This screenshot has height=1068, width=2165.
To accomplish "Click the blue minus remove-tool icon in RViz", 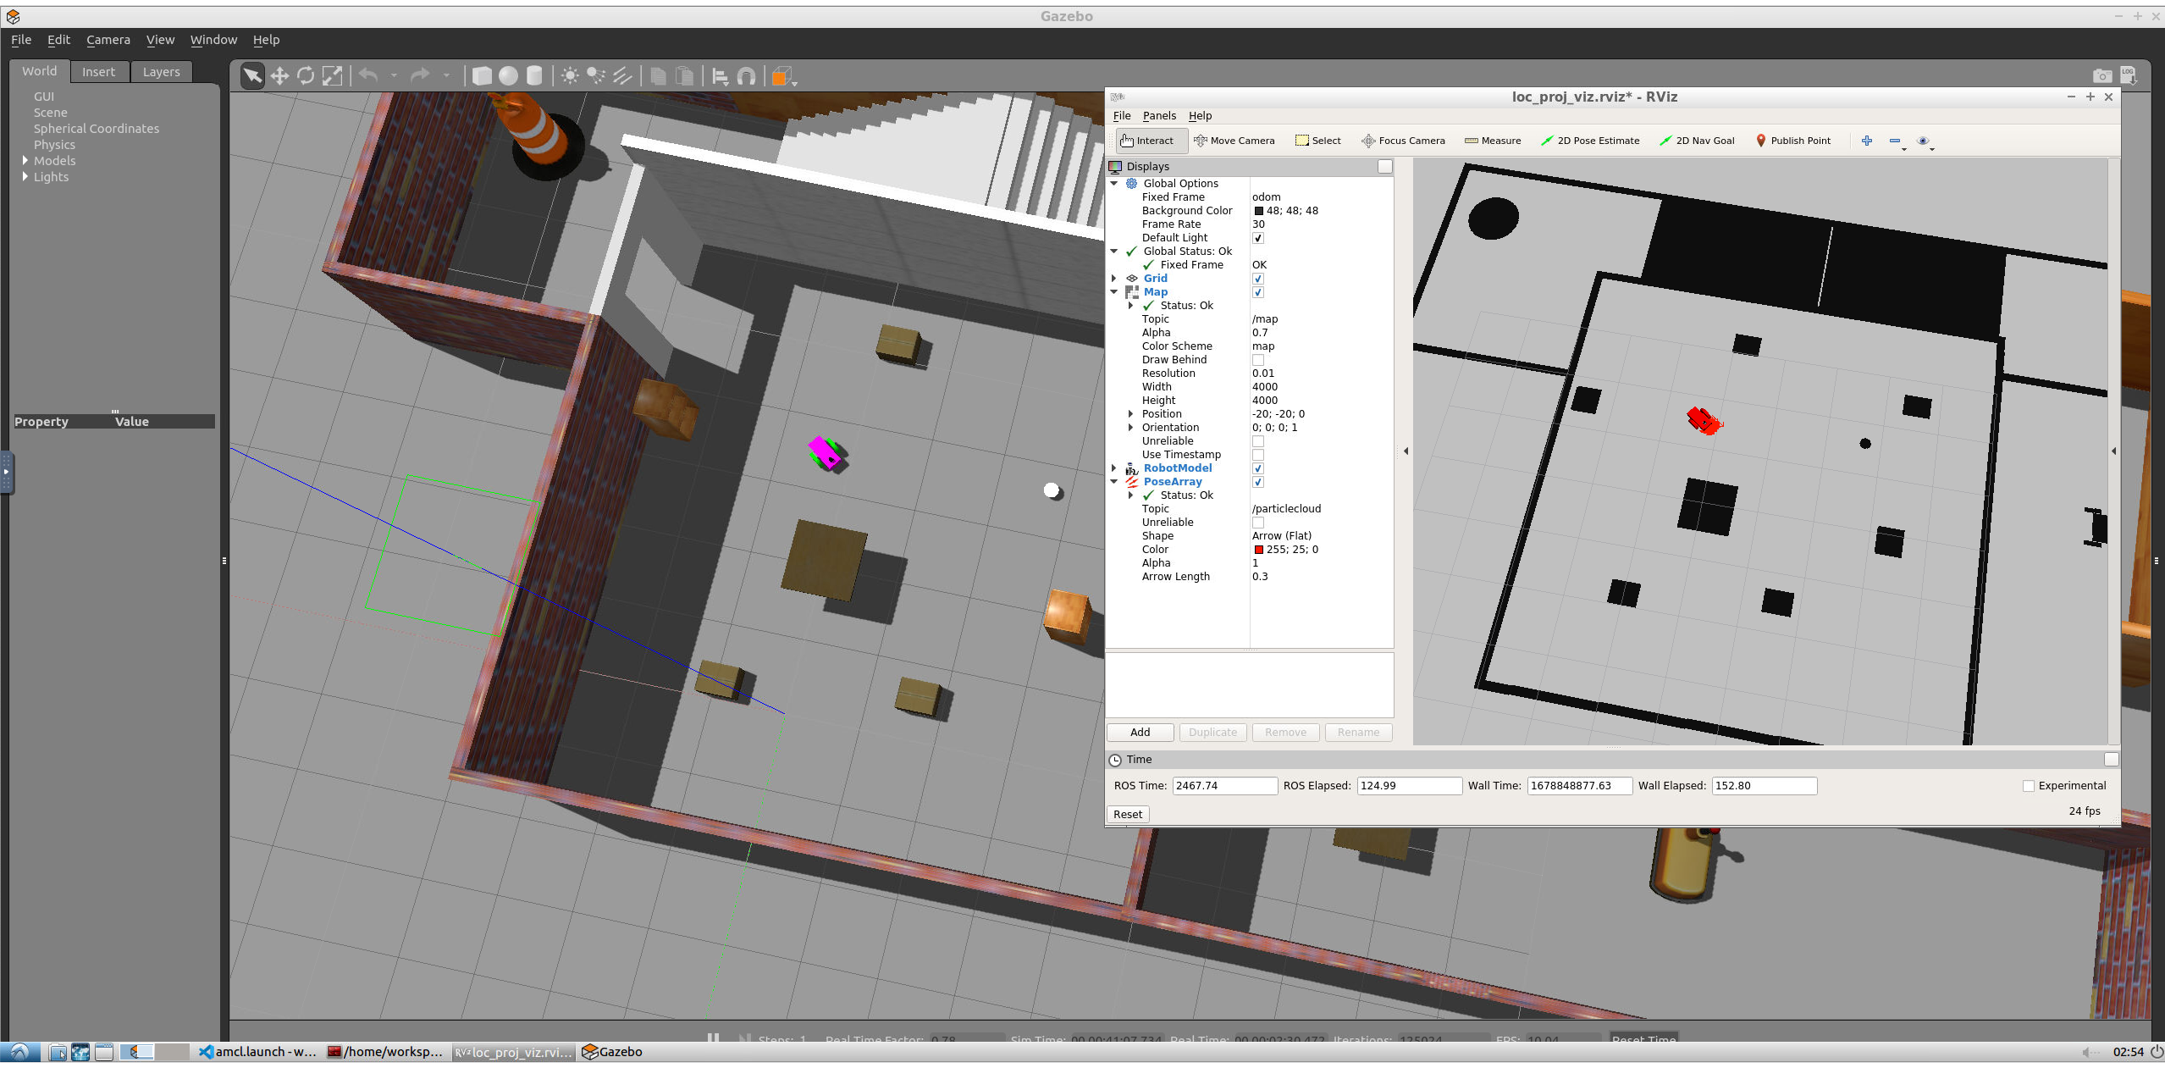I will [x=1895, y=141].
